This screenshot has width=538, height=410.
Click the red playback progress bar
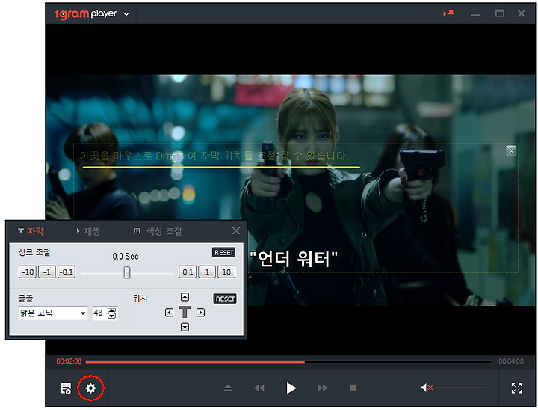click(x=195, y=361)
